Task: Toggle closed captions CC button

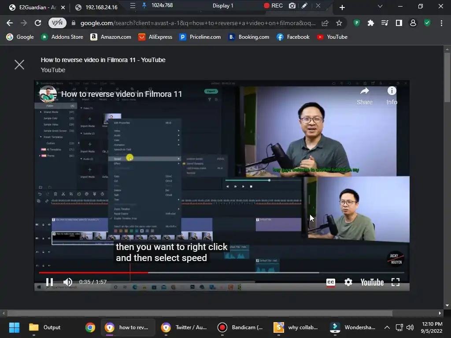Action: (330, 282)
